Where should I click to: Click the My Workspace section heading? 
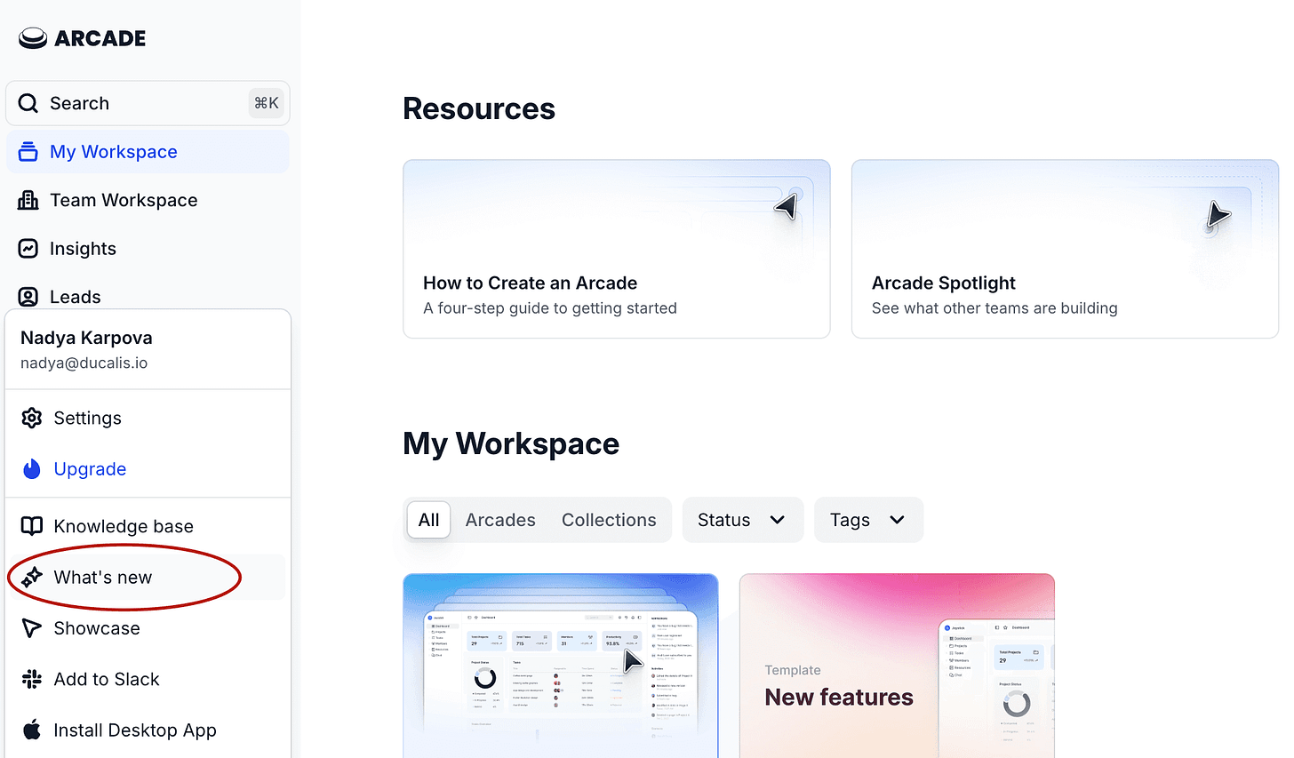coord(511,443)
